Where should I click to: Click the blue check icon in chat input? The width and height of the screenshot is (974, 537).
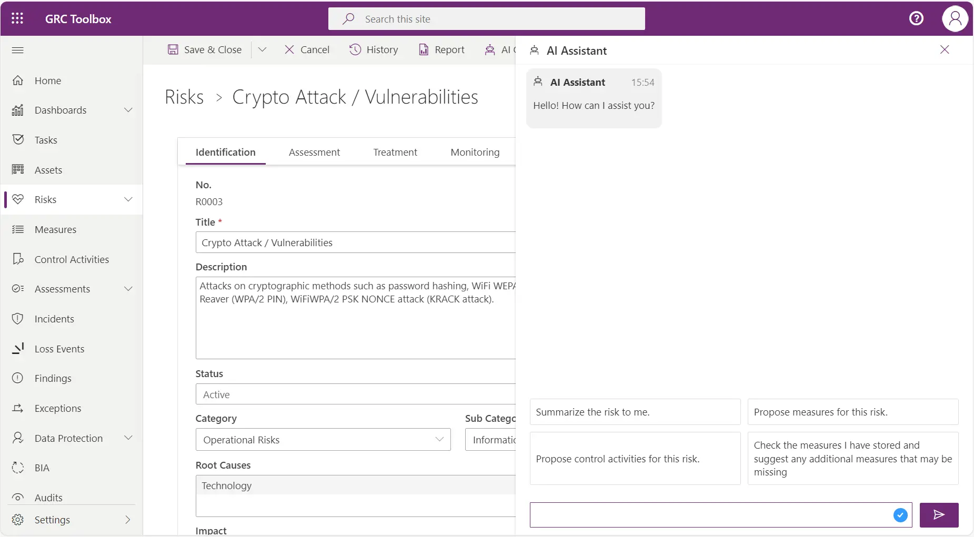tap(900, 515)
